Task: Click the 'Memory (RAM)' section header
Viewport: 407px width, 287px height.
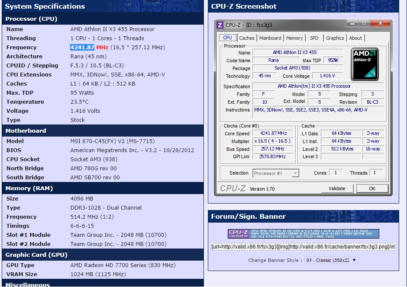Action: (103, 188)
